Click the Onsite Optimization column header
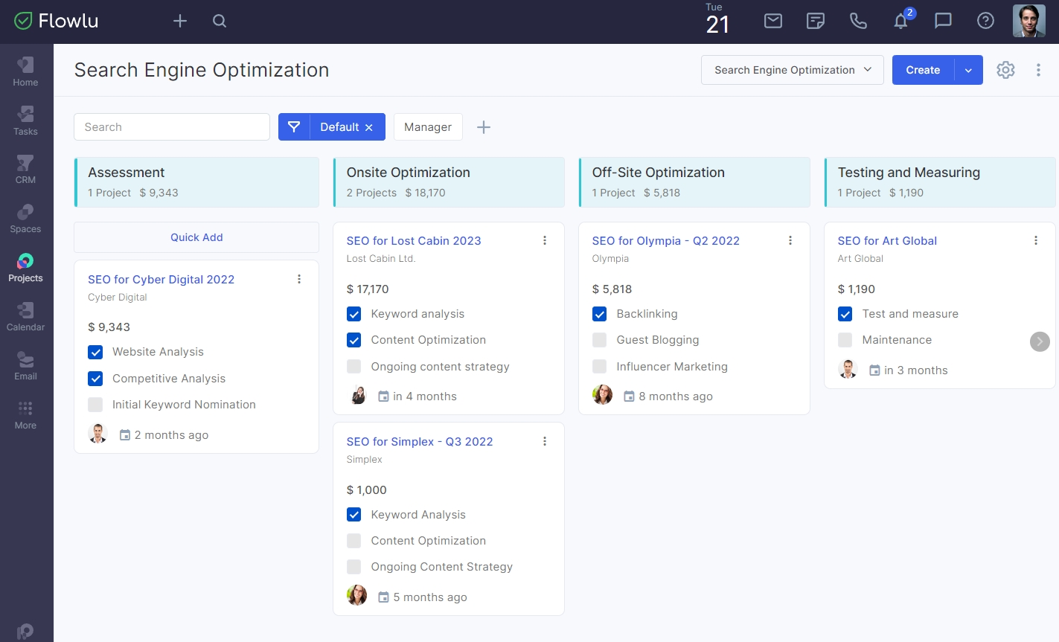Viewport: 1059px width, 642px height. coord(449,182)
